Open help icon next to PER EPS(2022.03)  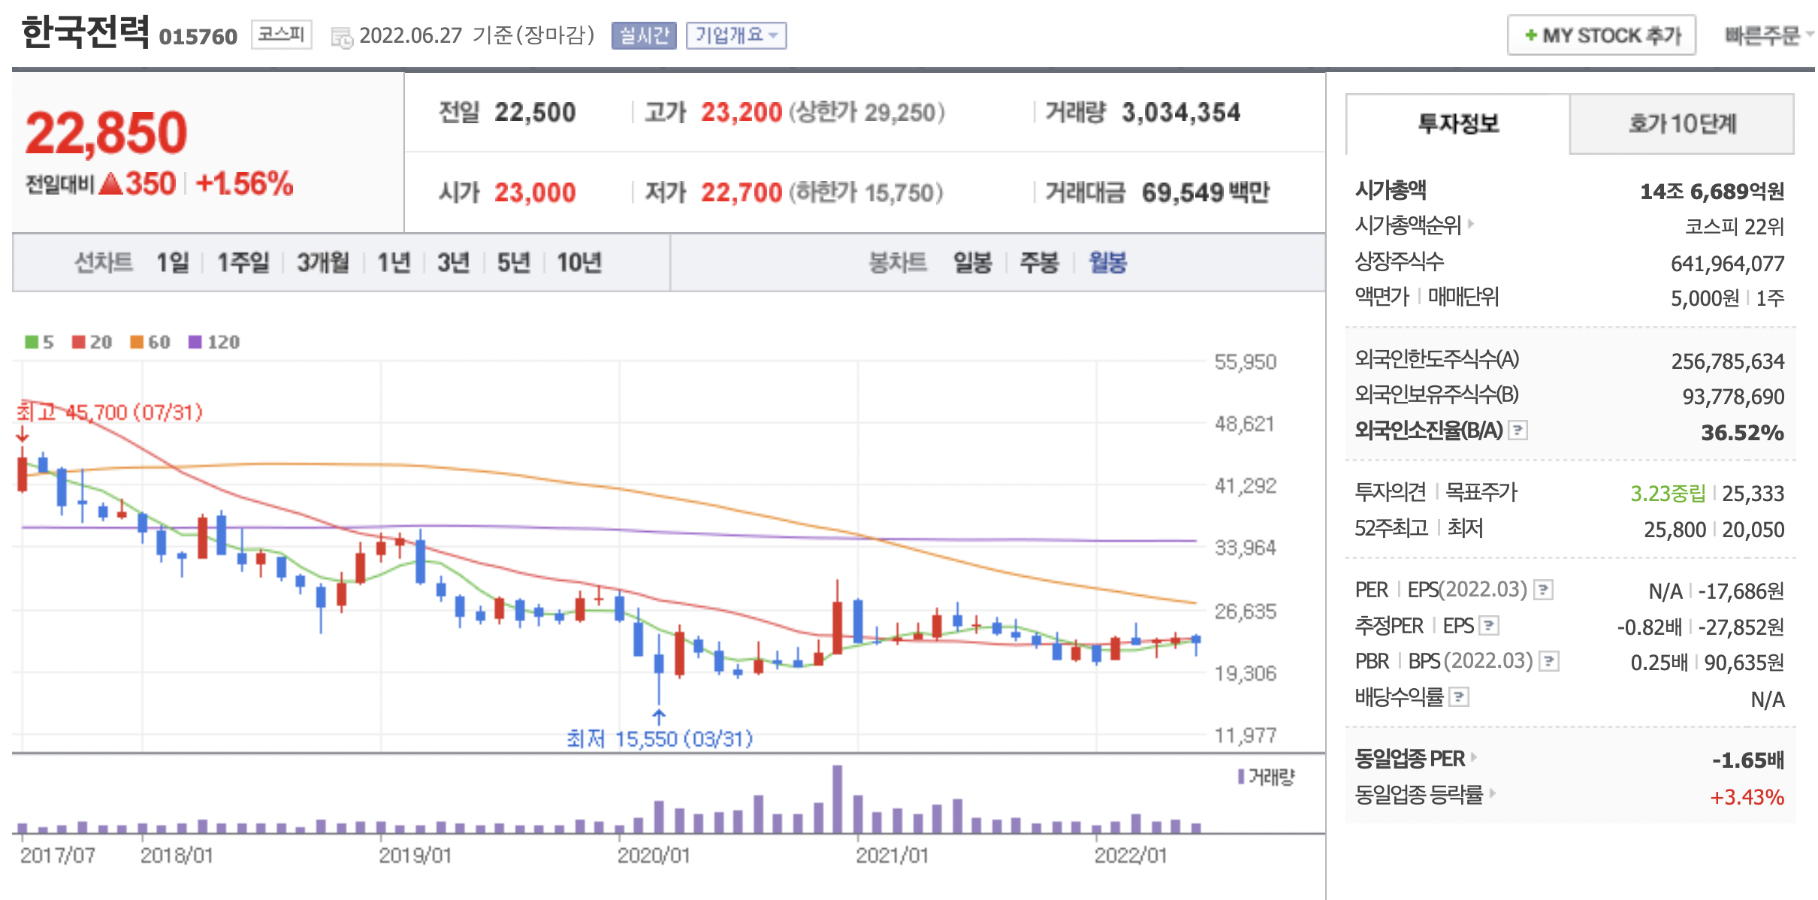tap(1543, 590)
